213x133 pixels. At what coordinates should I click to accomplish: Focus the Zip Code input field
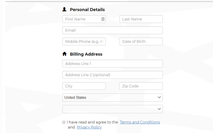click(x=141, y=86)
